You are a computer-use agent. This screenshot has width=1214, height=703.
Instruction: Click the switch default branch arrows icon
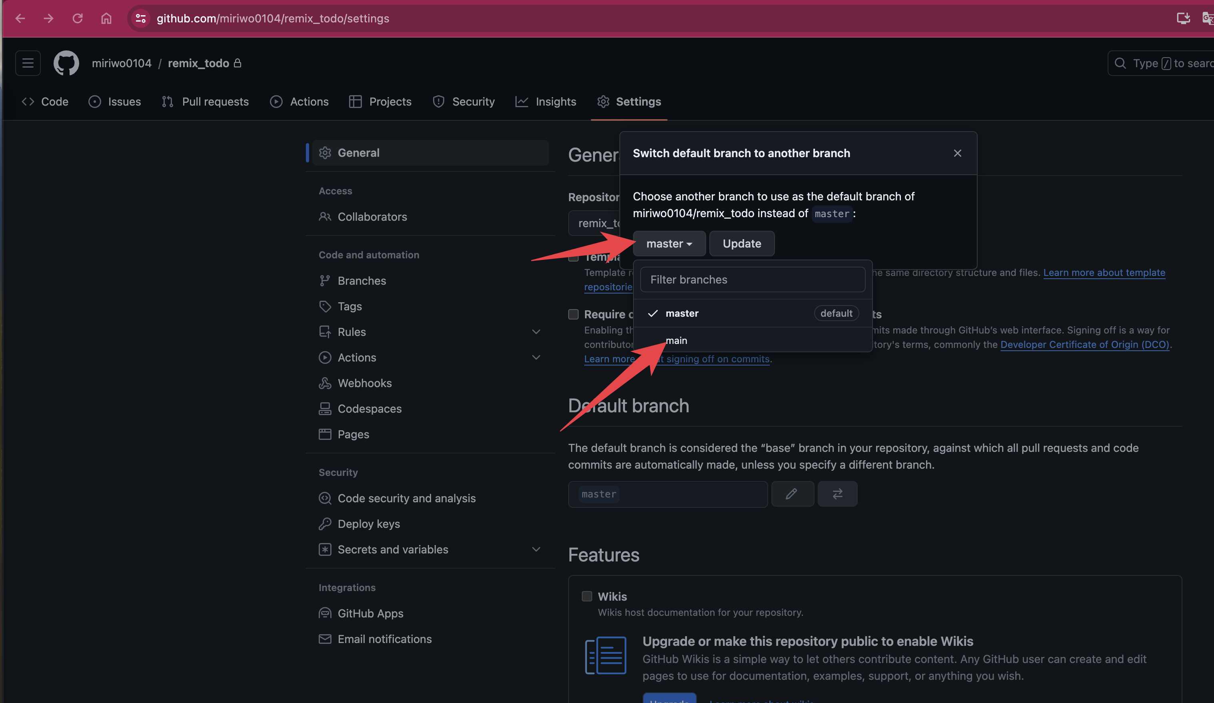click(x=837, y=493)
